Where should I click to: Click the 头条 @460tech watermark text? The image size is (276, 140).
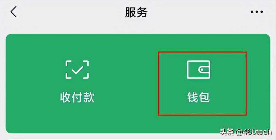click(x=246, y=132)
